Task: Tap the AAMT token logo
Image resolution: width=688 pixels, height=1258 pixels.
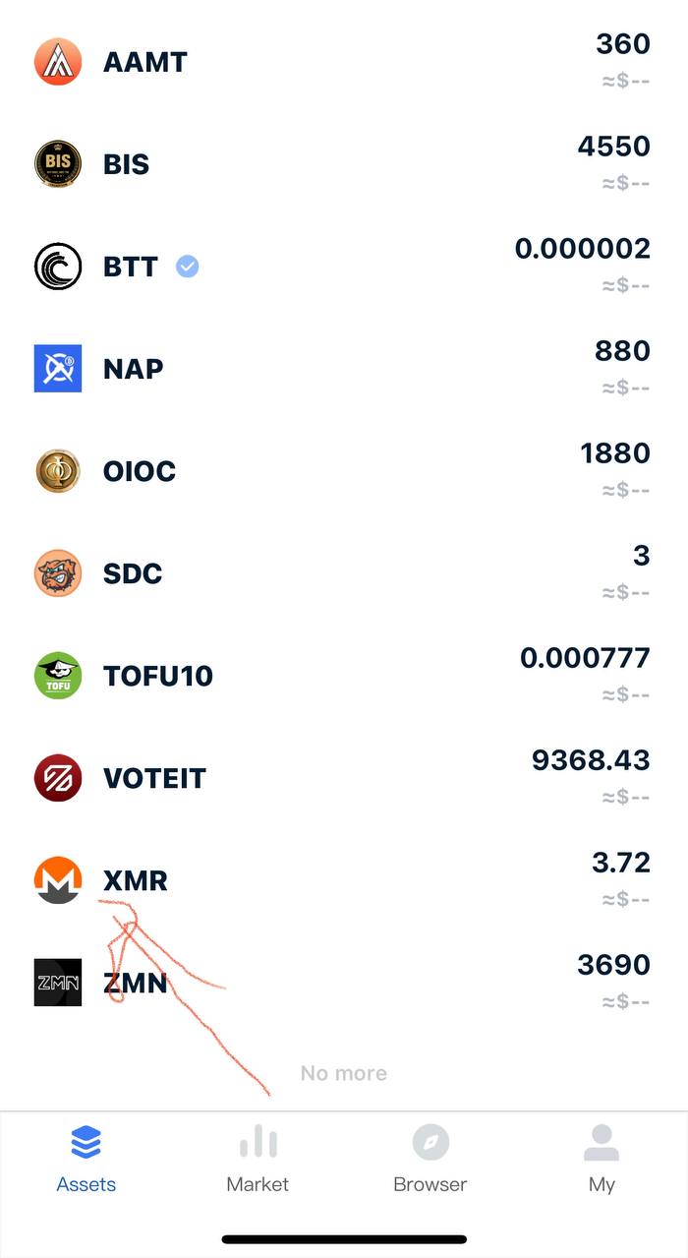Action: click(58, 62)
